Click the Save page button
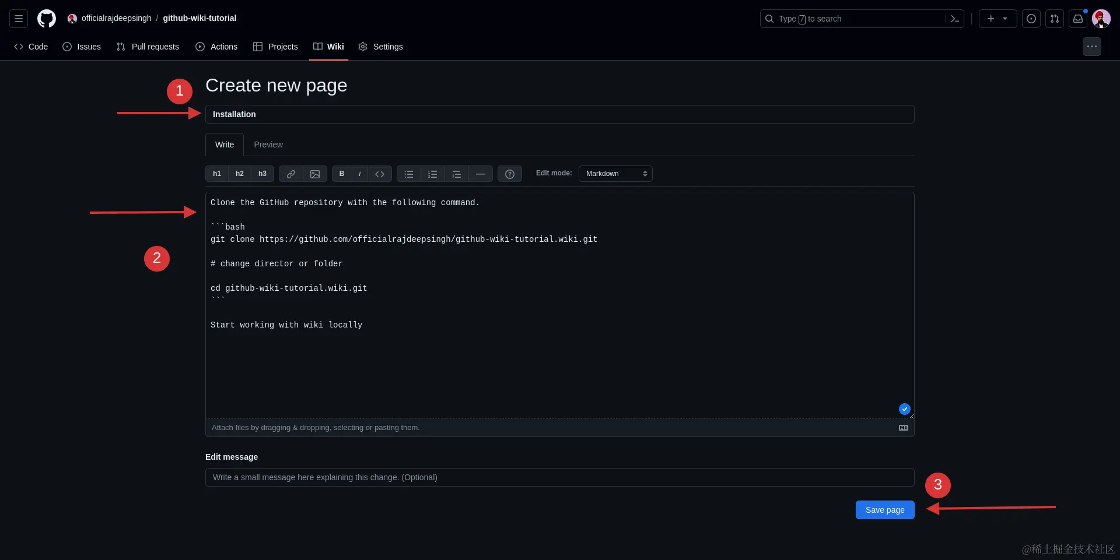This screenshot has width=1120, height=560. (885, 510)
